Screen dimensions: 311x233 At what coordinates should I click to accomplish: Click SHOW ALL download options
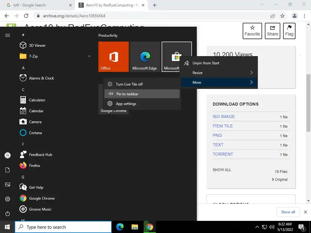[x=222, y=170]
